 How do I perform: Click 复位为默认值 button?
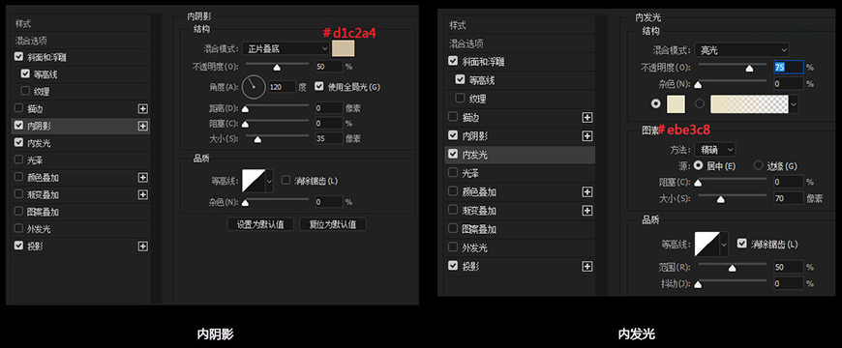coord(333,224)
